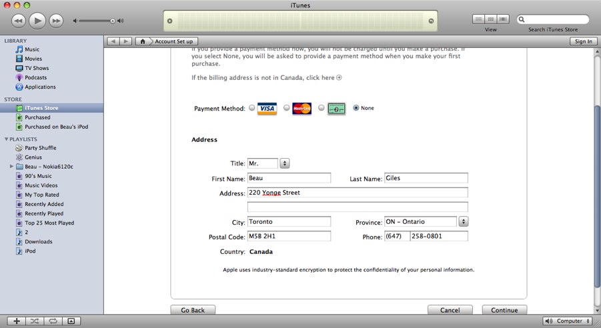Collapse the PLAYLISTS section triangle

pyautogui.click(x=6, y=139)
